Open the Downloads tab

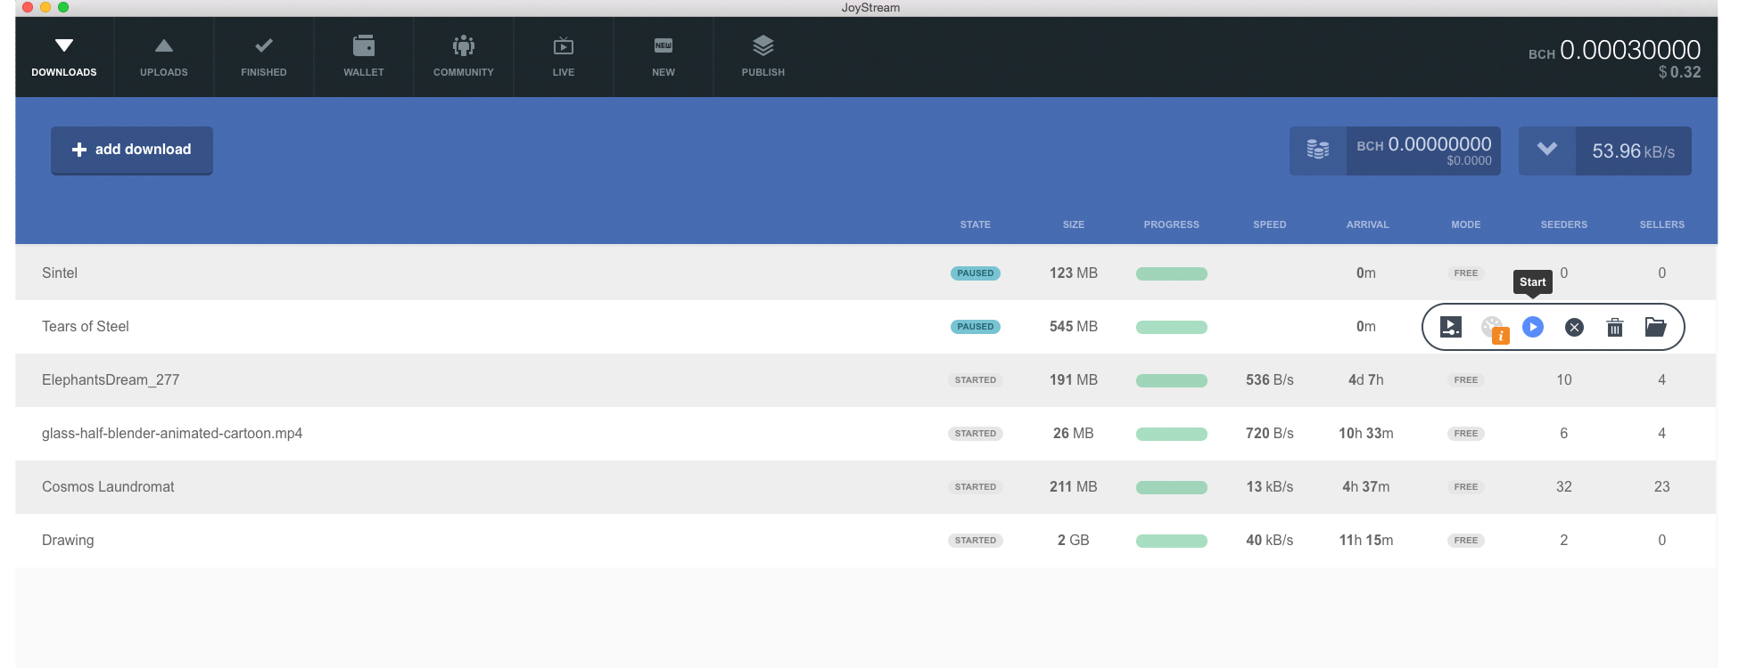(x=64, y=57)
